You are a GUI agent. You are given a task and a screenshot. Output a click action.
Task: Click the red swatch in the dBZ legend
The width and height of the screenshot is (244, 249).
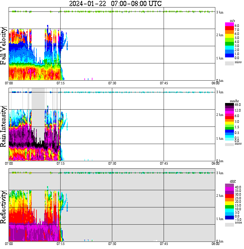tap(229, 196)
